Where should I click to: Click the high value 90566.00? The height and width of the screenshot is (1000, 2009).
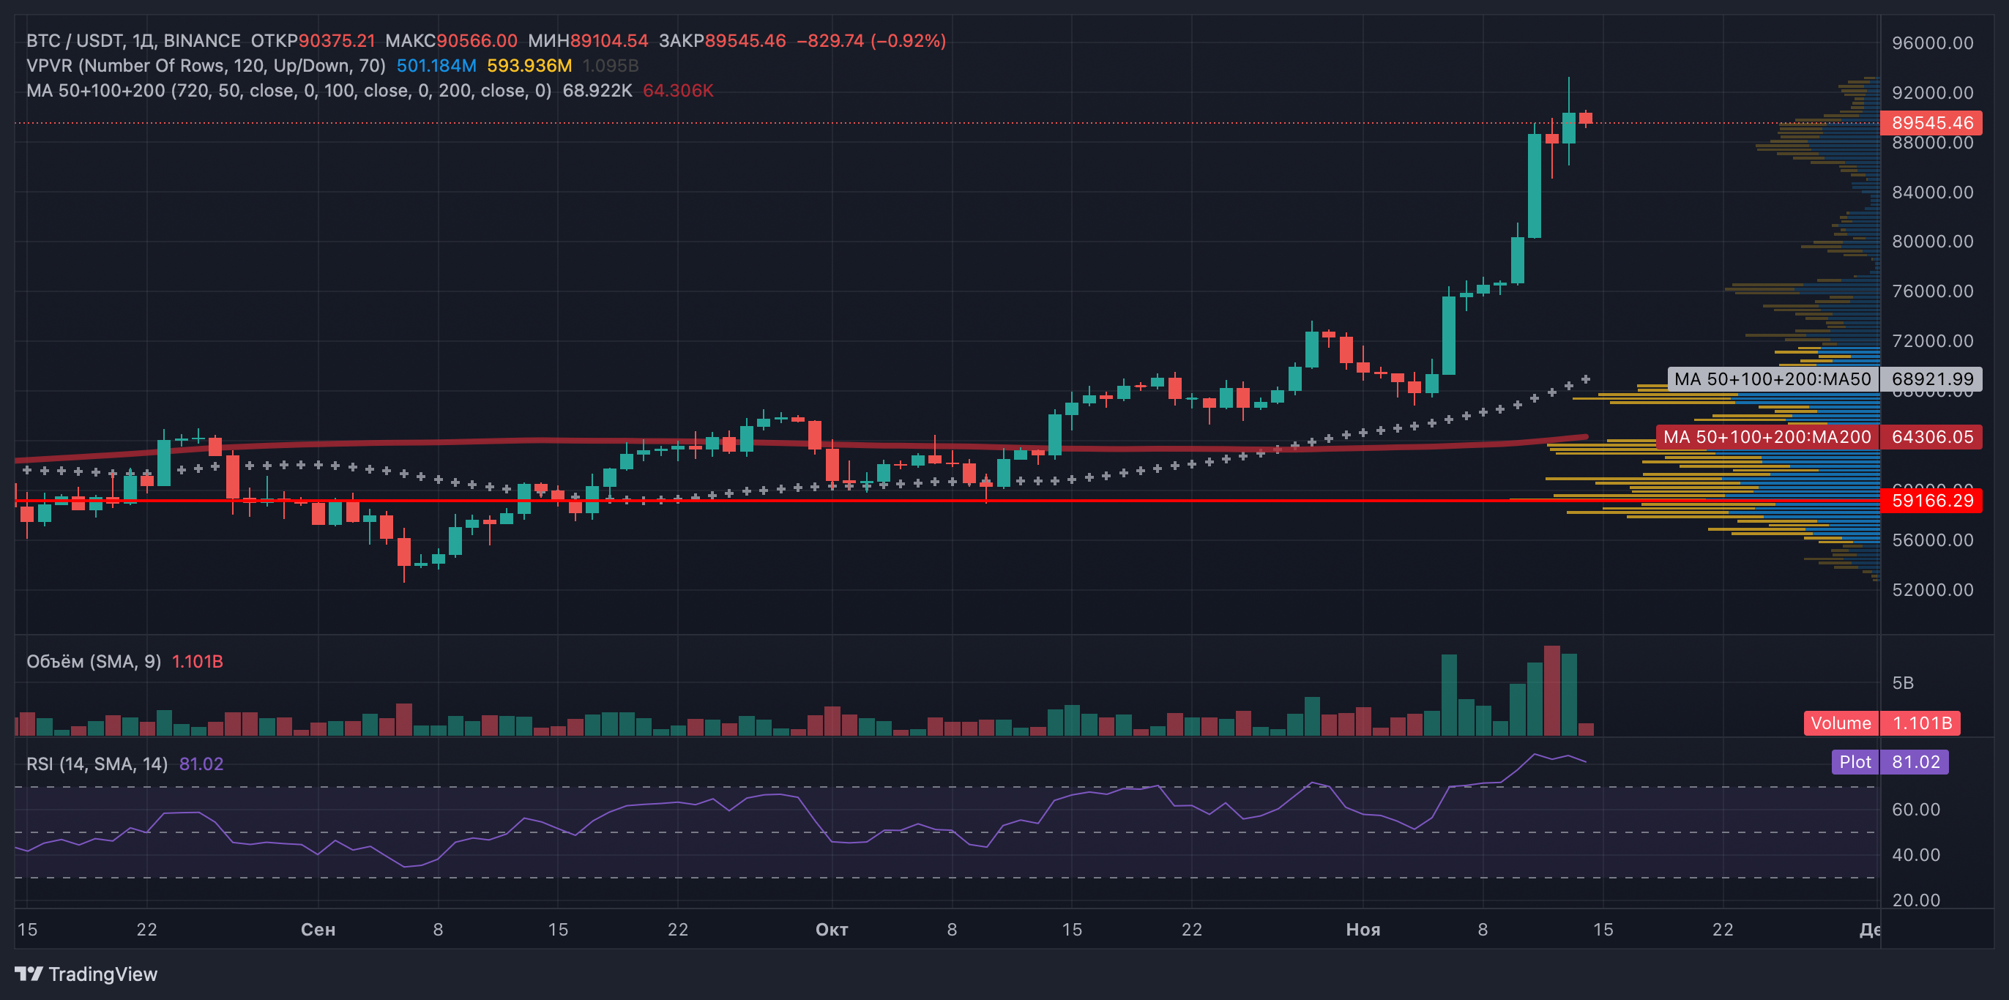point(477,40)
